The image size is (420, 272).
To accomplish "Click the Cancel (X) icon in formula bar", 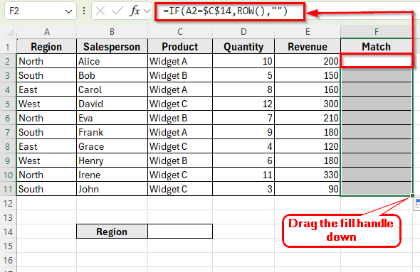I will coord(100,11).
